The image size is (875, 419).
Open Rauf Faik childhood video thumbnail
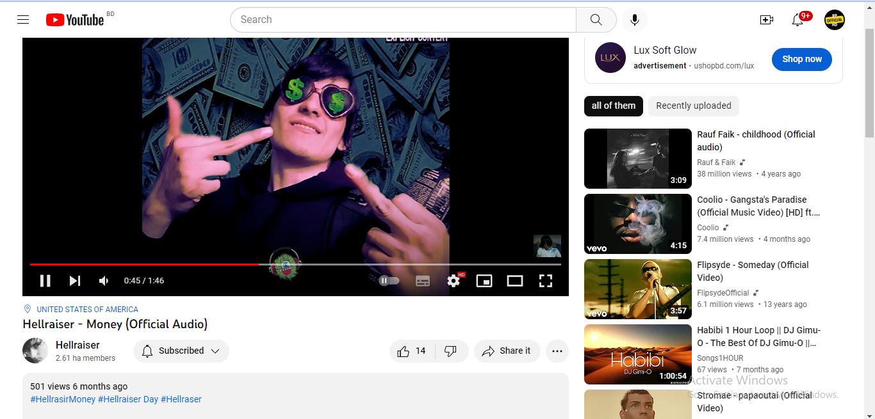(x=638, y=159)
